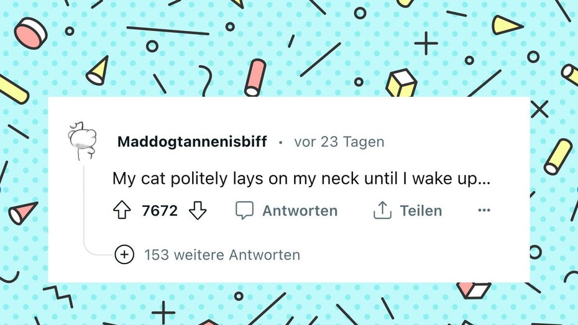Click the 7672 vote count
This screenshot has width=578, height=325.
(x=160, y=211)
